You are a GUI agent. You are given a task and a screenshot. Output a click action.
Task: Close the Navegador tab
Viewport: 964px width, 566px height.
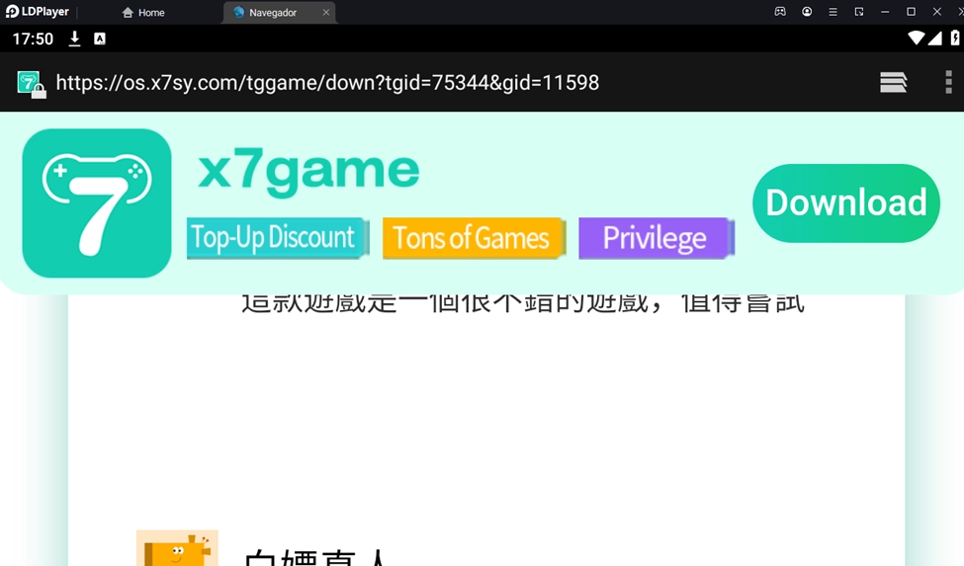[x=326, y=12]
